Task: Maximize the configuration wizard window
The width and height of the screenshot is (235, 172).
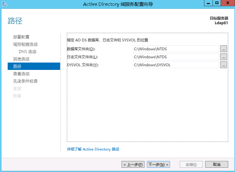Action: [x=217, y=3]
